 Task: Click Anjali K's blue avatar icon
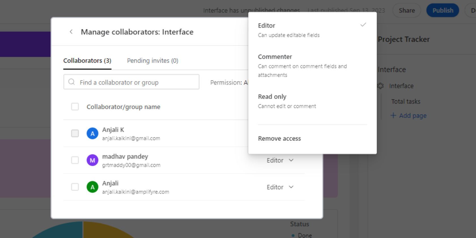pyautogui.click(x=92, y=133)
